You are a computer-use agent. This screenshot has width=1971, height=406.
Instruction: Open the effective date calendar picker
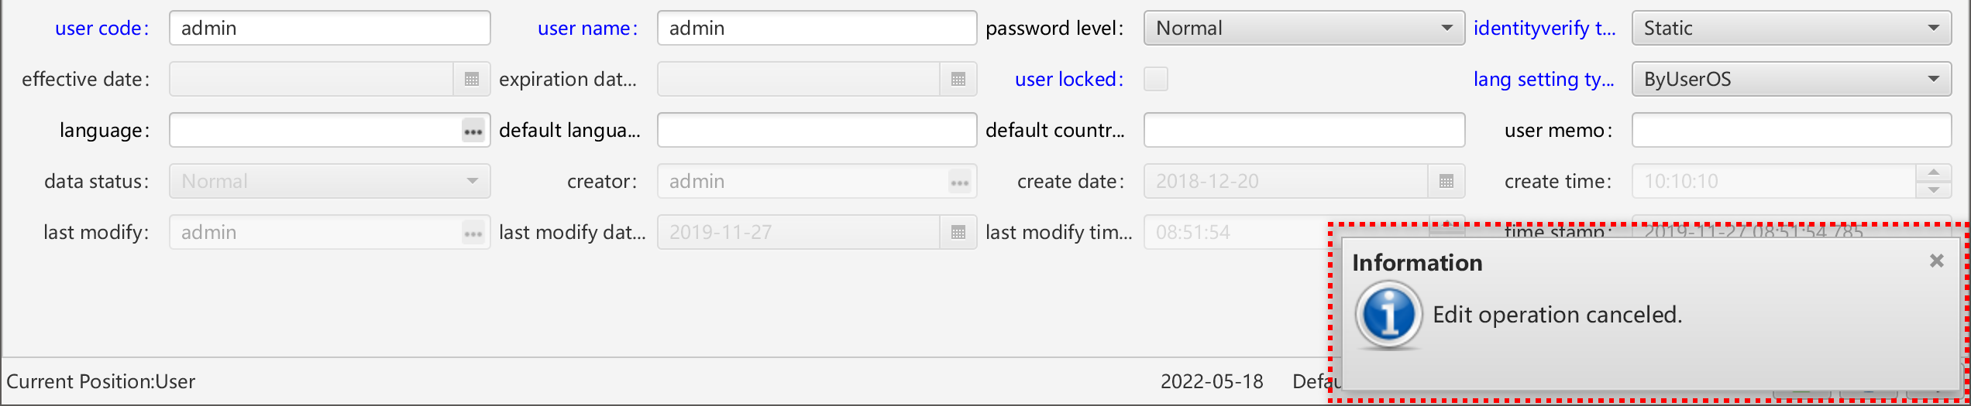tap(472, 79)
